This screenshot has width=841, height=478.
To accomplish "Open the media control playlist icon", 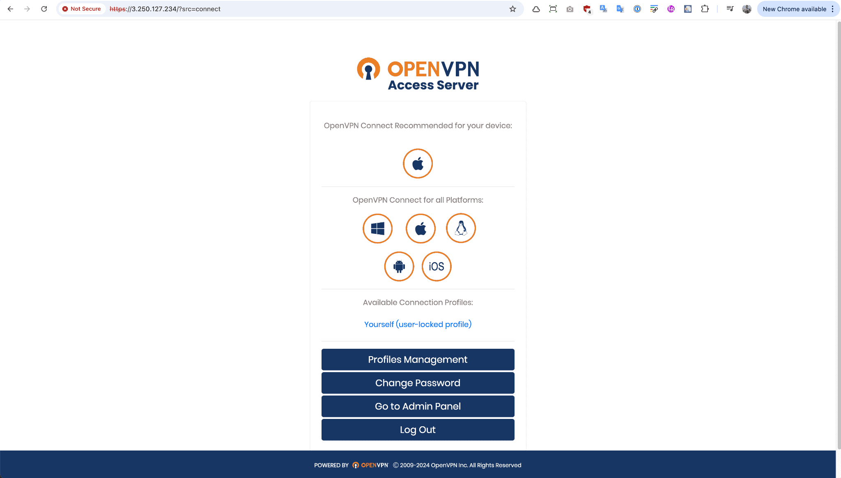I will 730,8.
